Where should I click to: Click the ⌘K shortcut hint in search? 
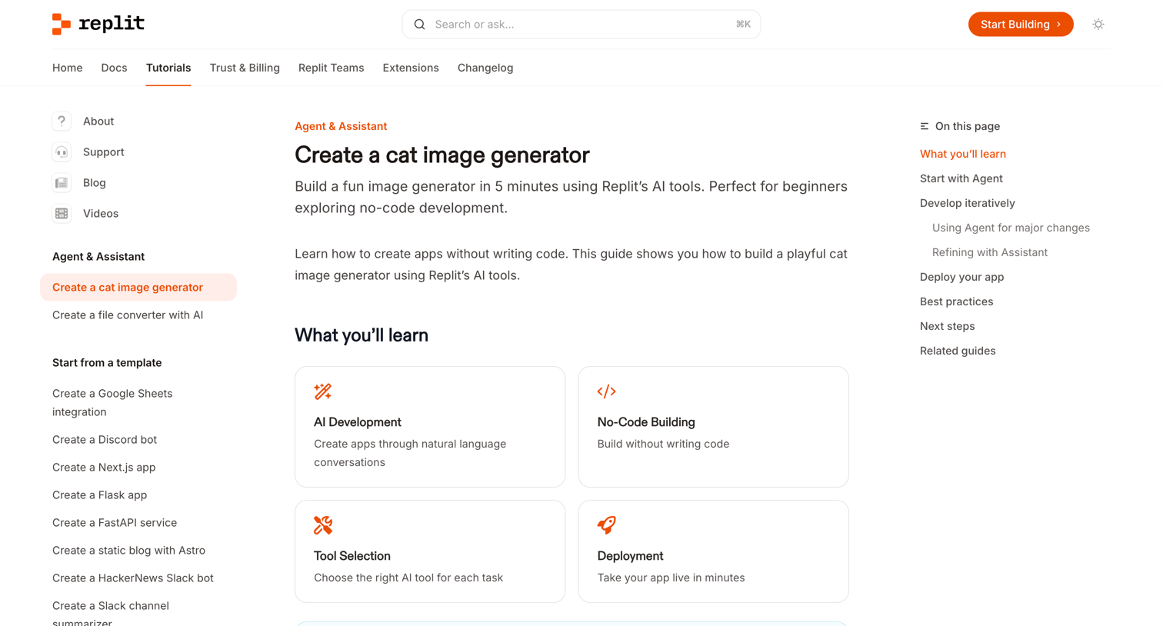pyautogui.click(x=743, y=25)
